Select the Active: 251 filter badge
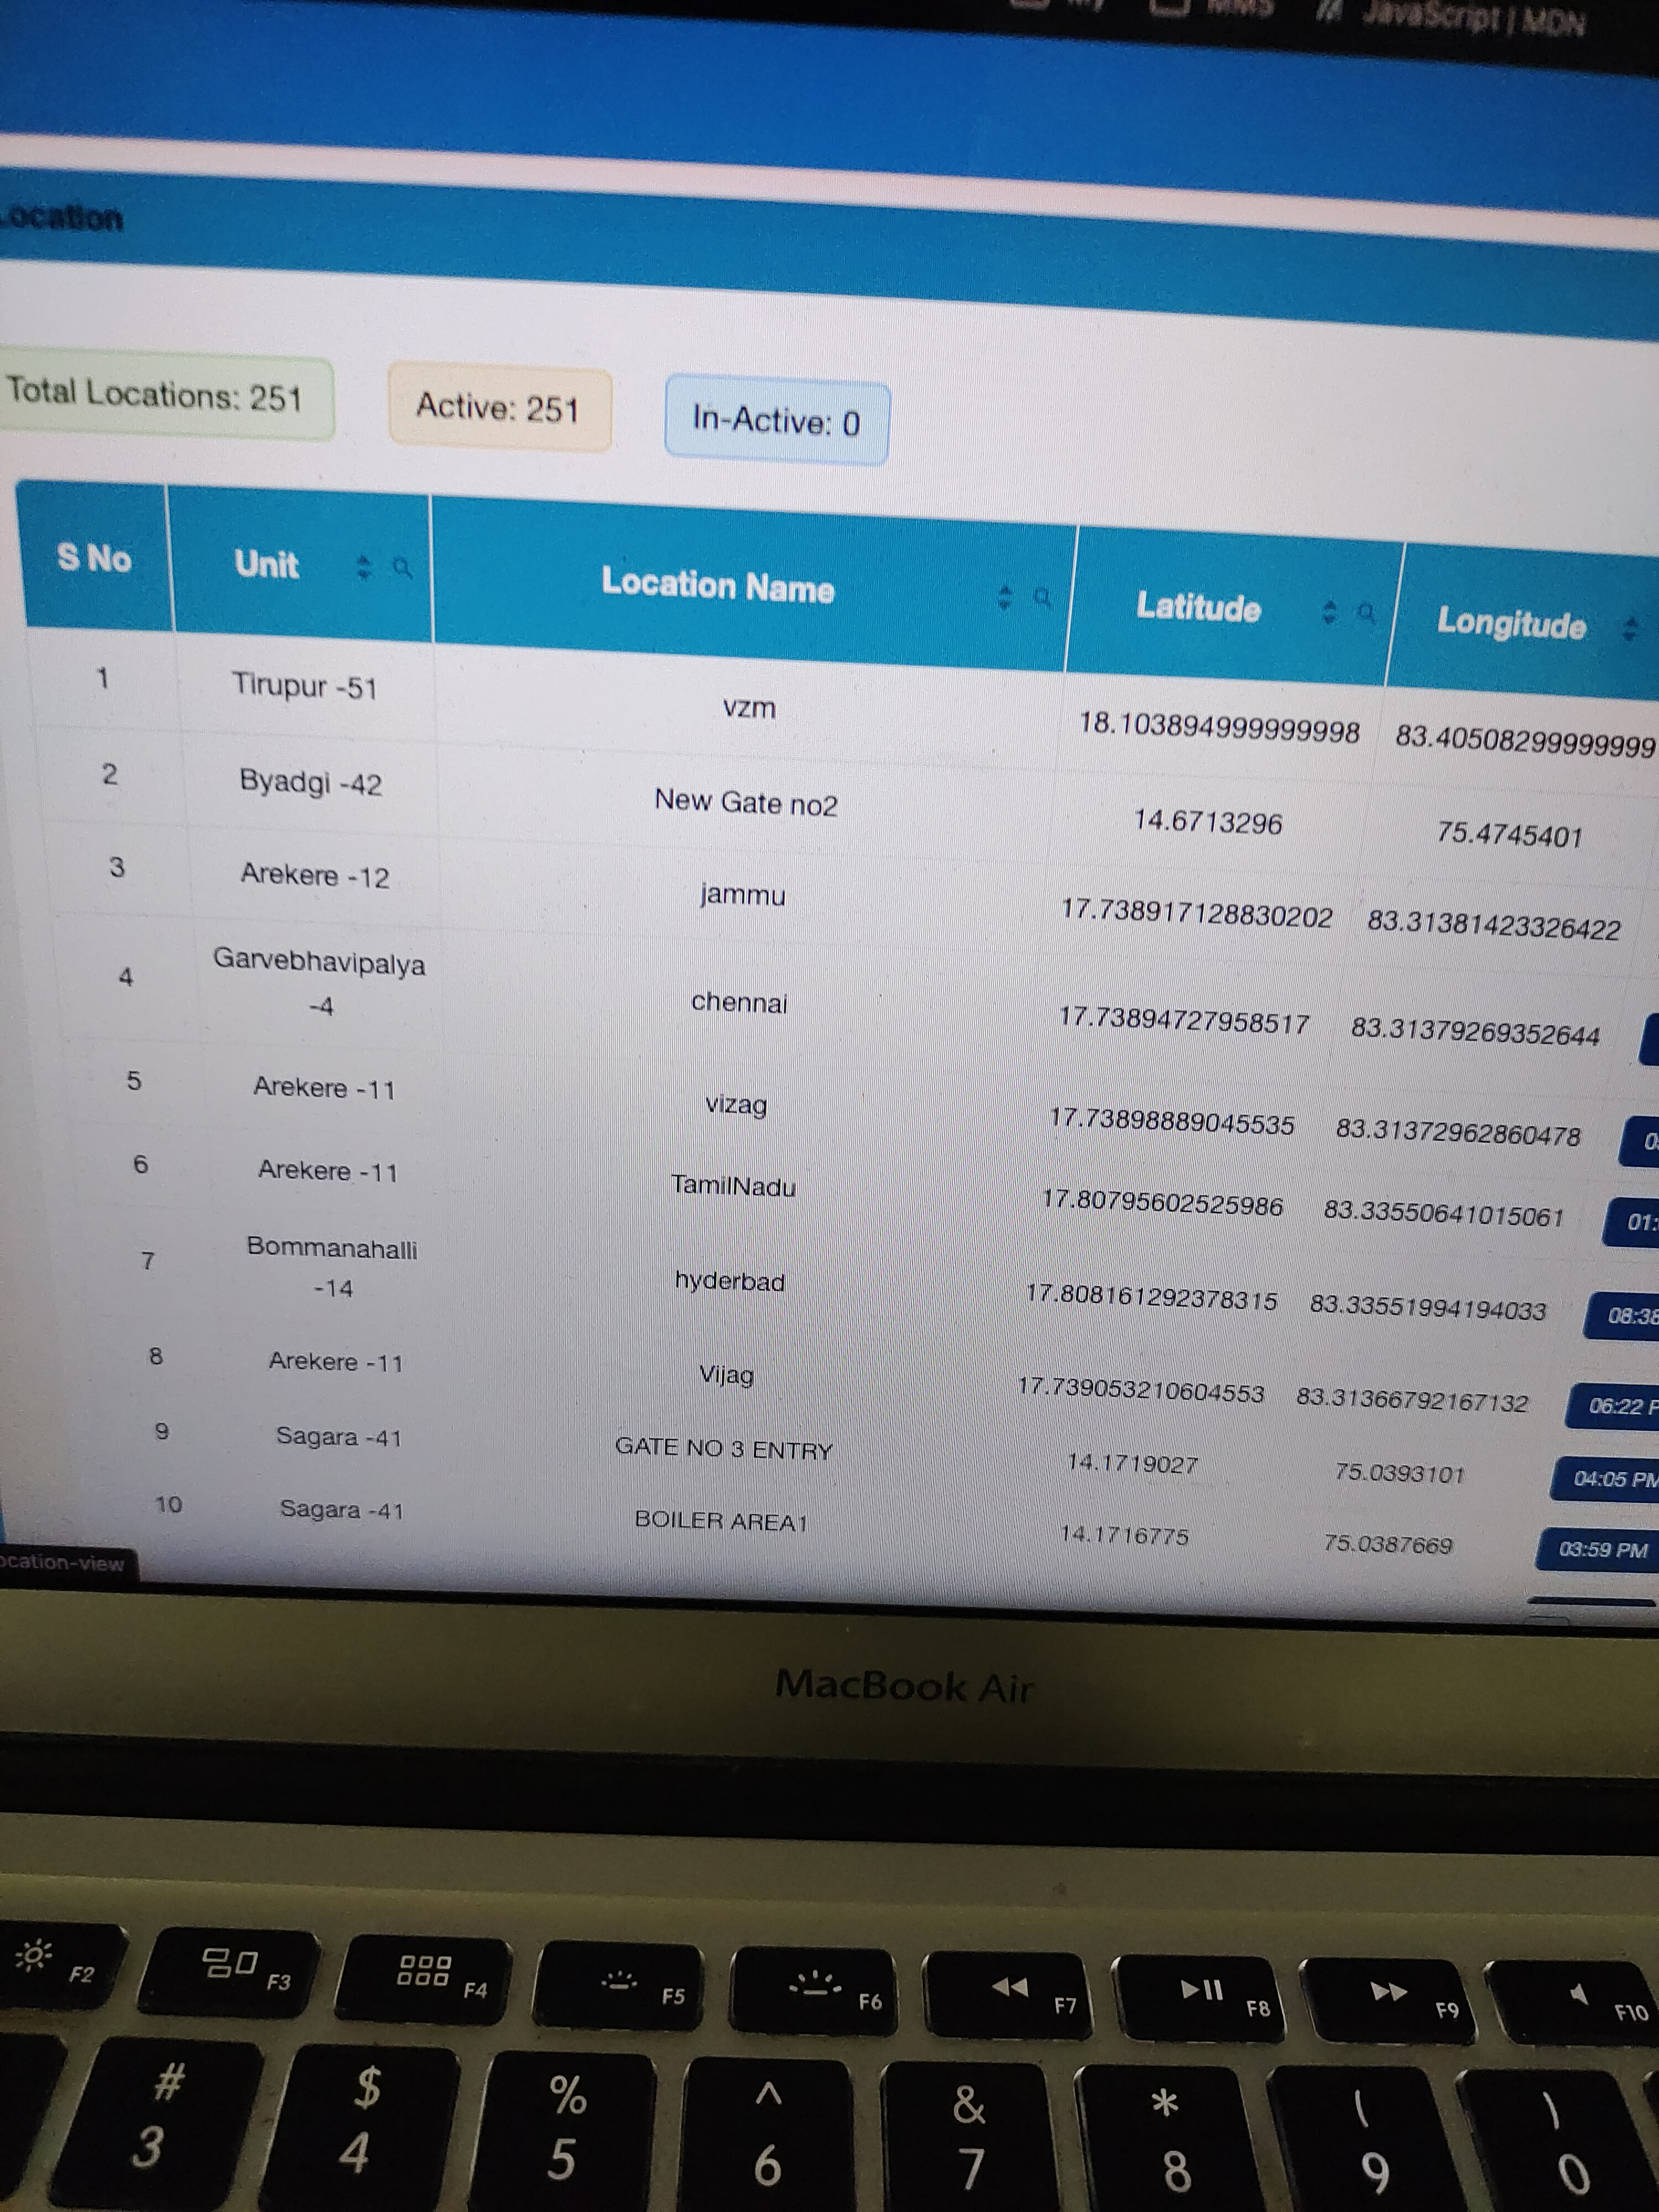This screenshot has height=2212, width=1659. tap(498, 408)
